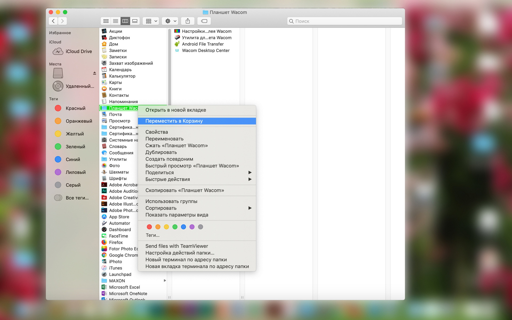Go forward with the right chevron

[62, 21]
